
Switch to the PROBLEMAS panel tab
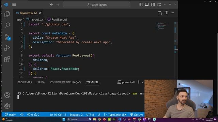click(x=25, y=82)
